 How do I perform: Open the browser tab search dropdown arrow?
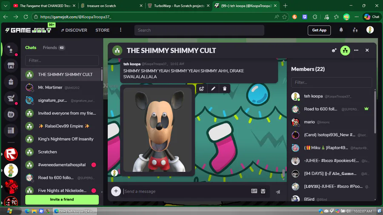click(6, 6)
